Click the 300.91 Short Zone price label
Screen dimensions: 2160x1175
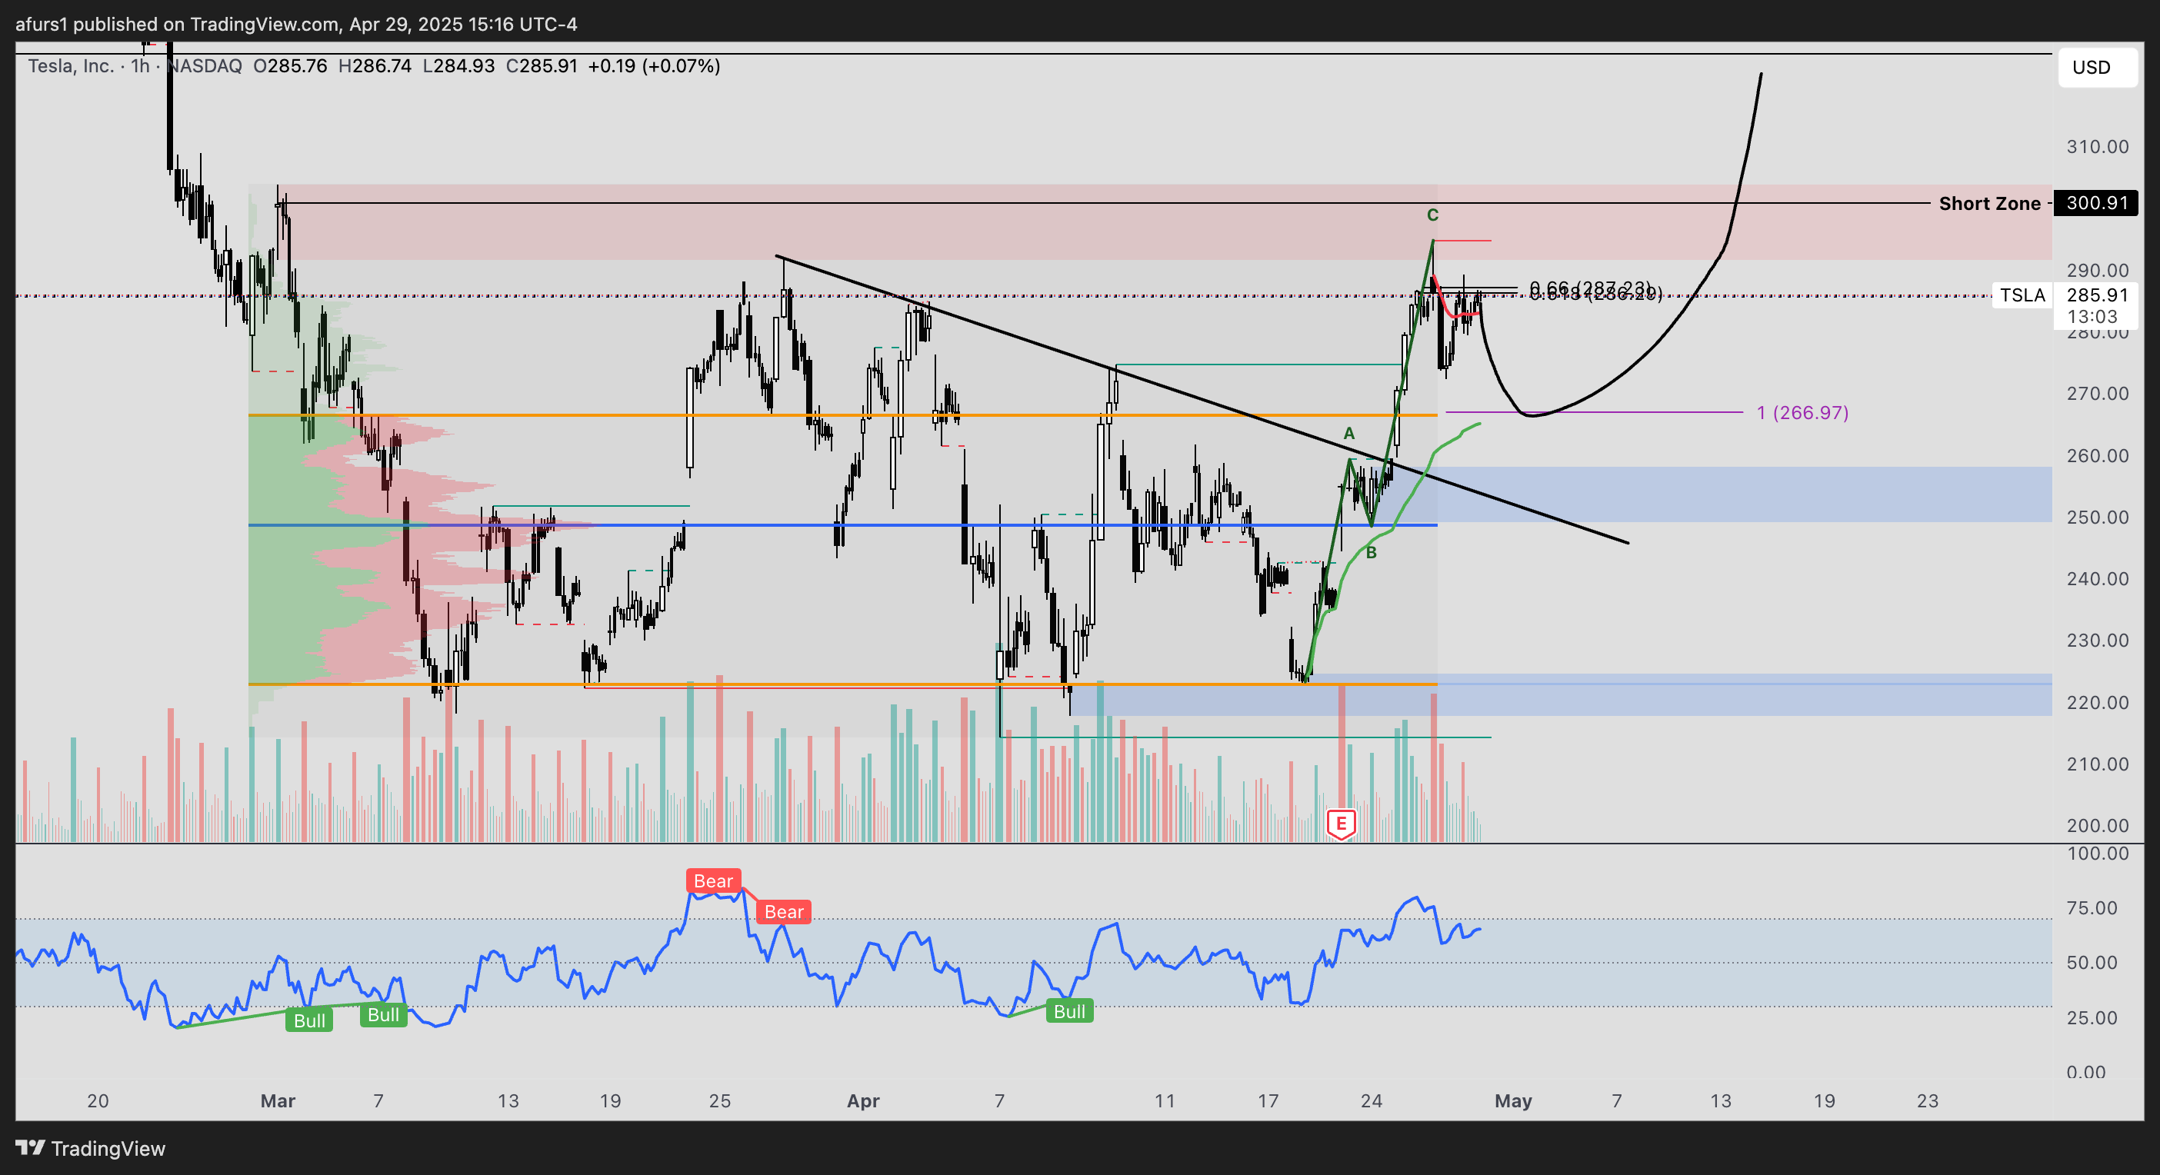coord(2095,203)
